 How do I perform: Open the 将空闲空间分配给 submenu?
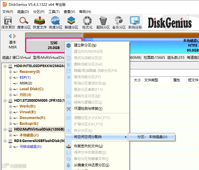97,137
